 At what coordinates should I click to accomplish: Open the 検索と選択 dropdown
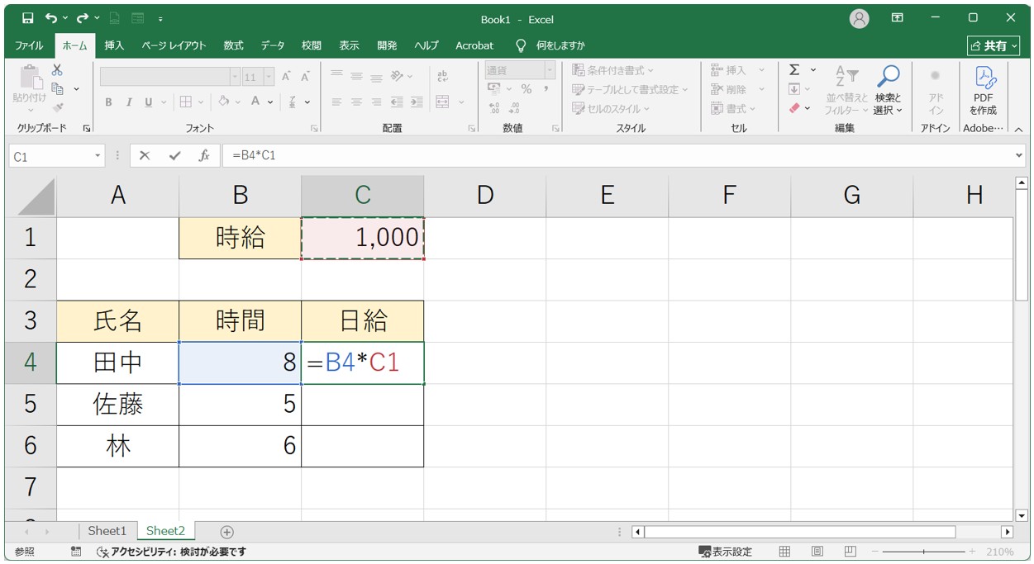888,104
